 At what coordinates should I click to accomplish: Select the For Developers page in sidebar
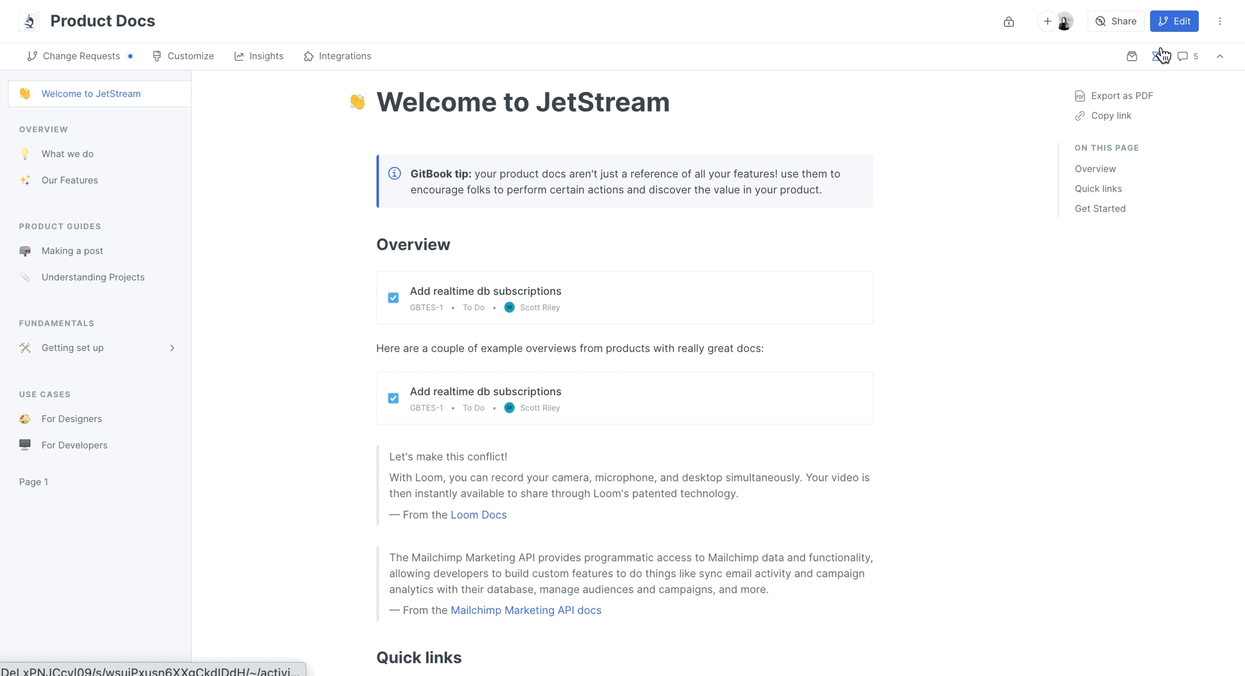[74, 445]
